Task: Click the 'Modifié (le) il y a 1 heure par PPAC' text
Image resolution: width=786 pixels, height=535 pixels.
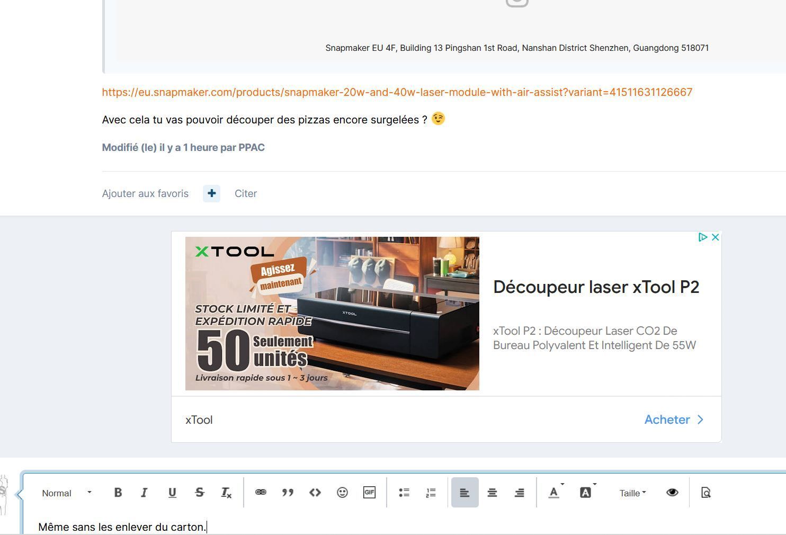Action: coord(183,148)
